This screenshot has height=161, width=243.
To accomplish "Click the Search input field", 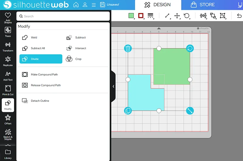I will coord(63,16).
